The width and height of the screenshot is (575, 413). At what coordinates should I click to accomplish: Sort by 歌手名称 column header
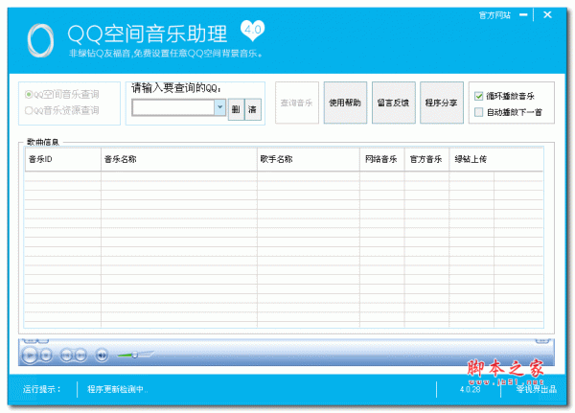(x=309, y=159)
